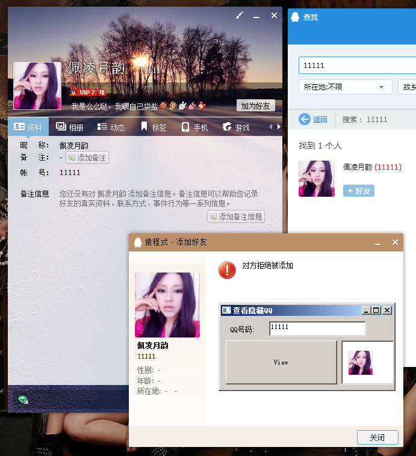
Task: Open the 相册 tab
Action: [70, 127]
